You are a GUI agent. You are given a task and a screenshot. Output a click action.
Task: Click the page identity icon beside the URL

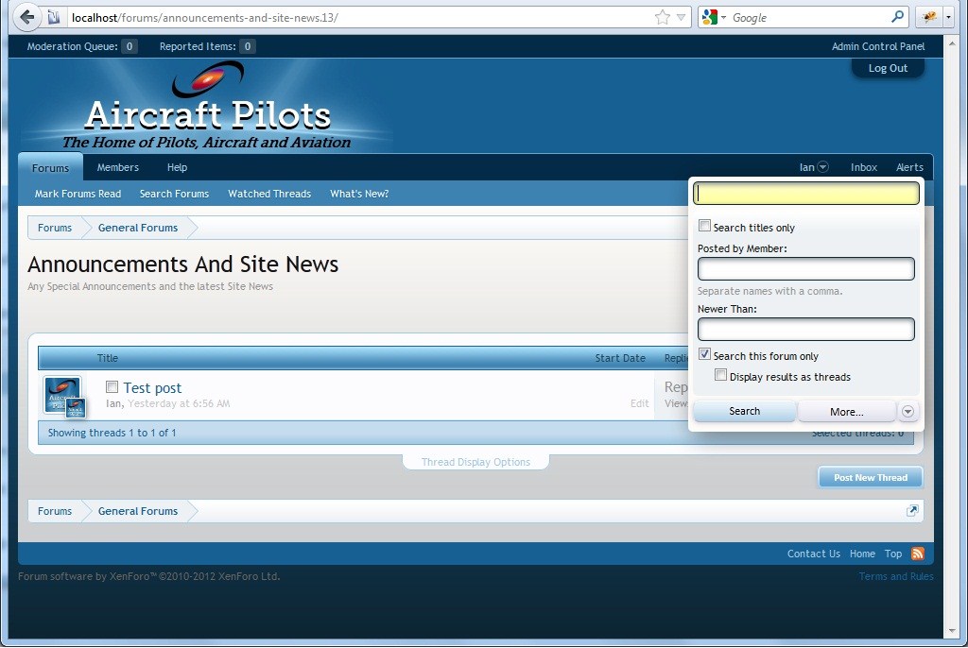54,17
